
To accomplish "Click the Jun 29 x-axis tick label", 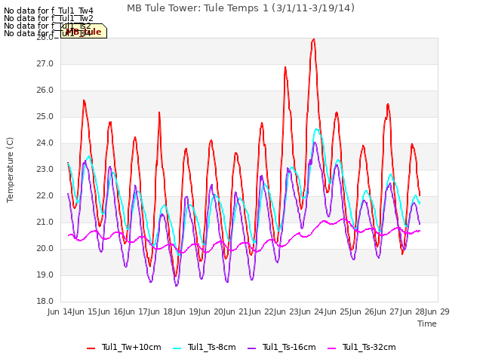I will (438, 311).
